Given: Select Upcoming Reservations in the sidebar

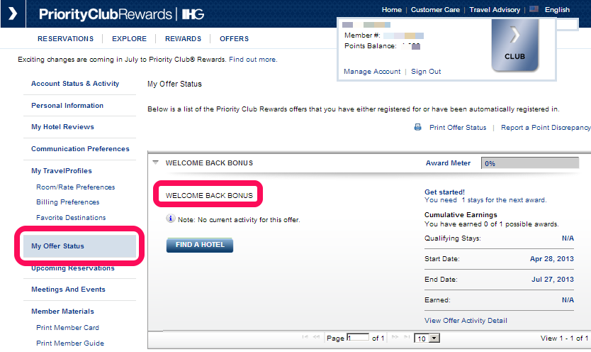Looking at the screenshot, I should [72, 268].
